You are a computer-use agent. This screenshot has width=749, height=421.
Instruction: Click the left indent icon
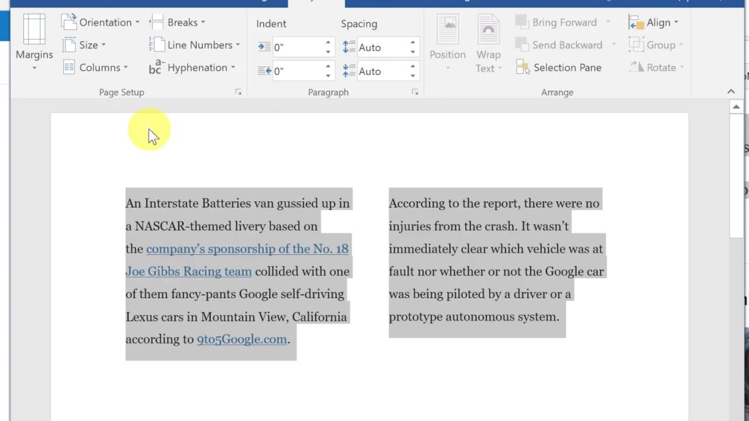coord(264,47)
